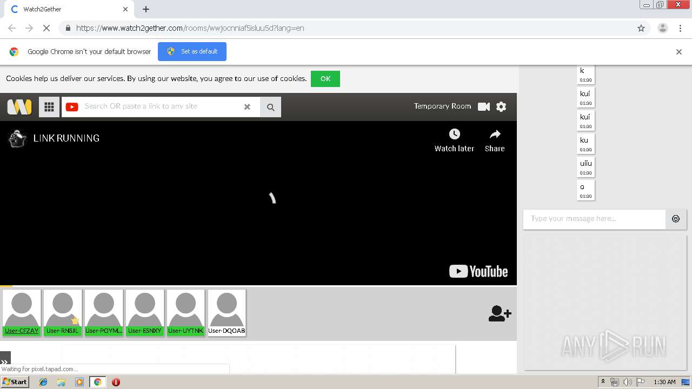692x389 pixels.
Task: Open Chrome three-dot menu
Action: point(680,28)
